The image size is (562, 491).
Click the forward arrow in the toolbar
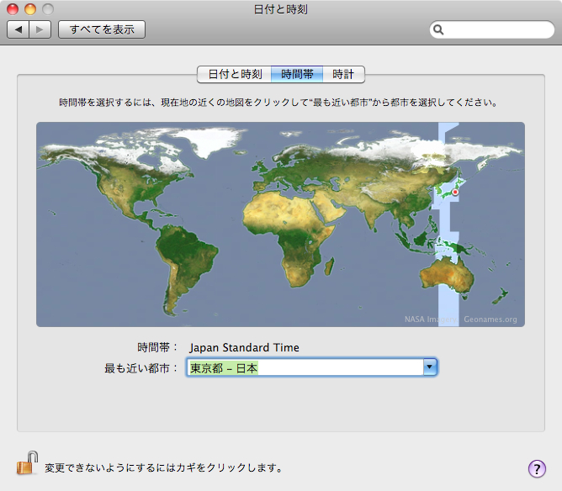click(40, 29)
